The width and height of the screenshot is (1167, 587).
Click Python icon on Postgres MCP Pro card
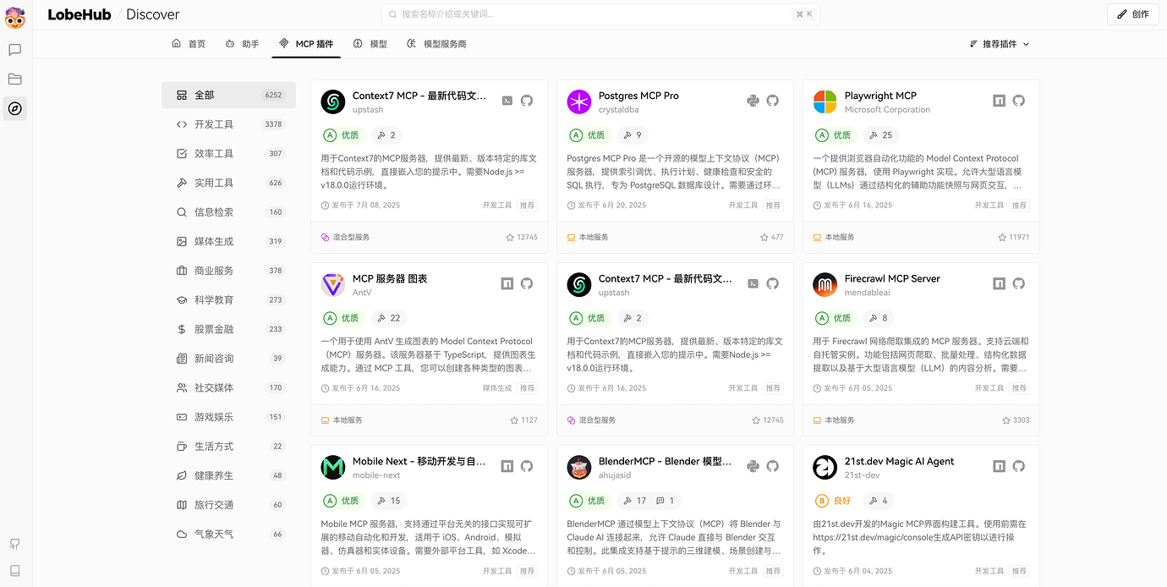753,101
